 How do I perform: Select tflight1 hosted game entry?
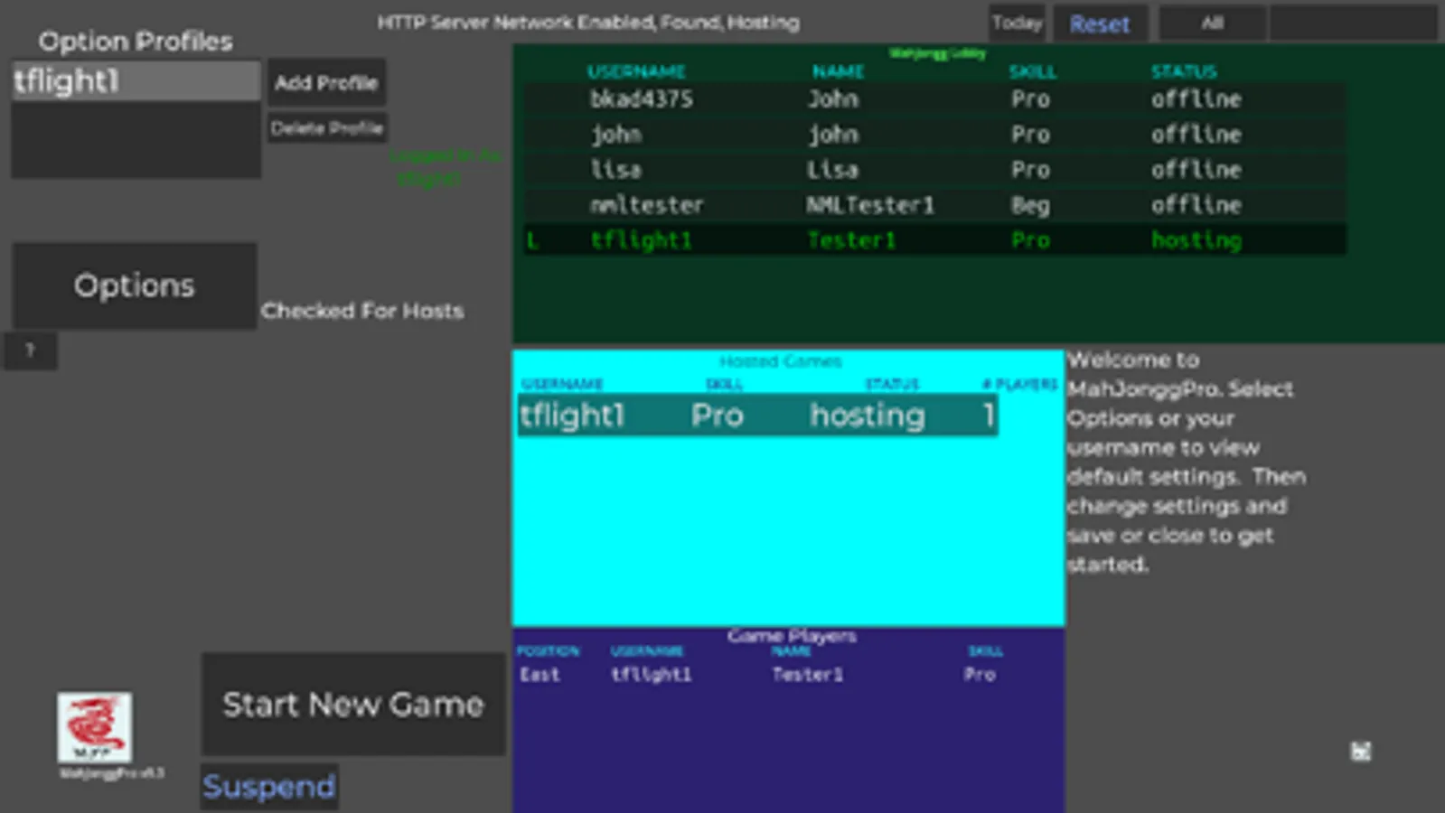[757, 416]
